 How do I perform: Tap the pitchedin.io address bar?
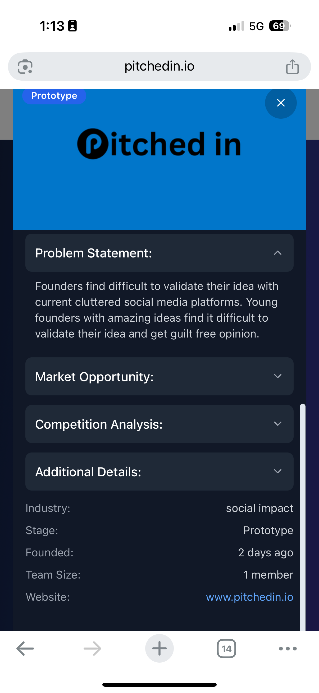(x=159, y=66)
